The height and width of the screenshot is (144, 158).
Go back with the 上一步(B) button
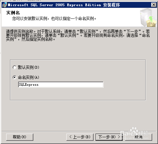pos(80,137)
